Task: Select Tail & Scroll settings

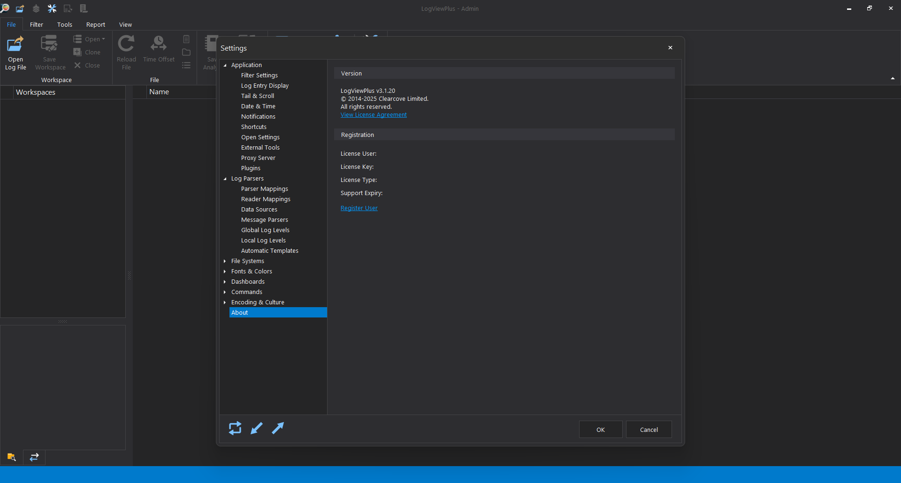Action: click(258, 96)
